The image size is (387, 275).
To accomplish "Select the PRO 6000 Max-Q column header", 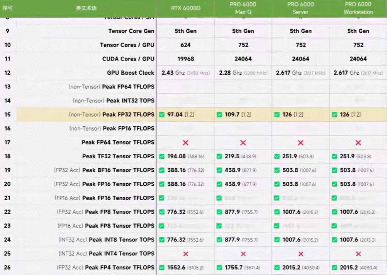I will point(243,8).
